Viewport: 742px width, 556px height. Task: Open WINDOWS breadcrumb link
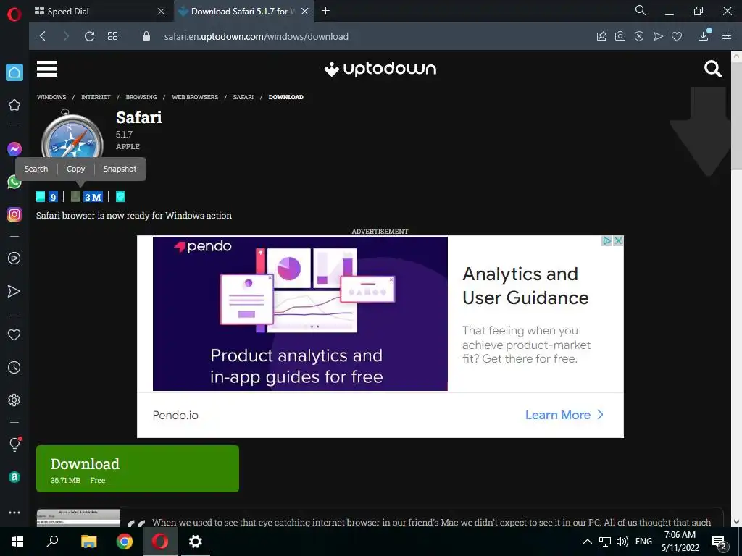tap(51, 97)
